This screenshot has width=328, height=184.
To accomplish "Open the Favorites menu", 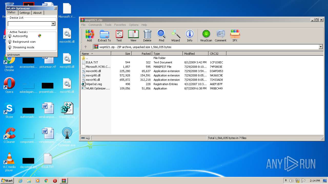I will coord(120,25).
